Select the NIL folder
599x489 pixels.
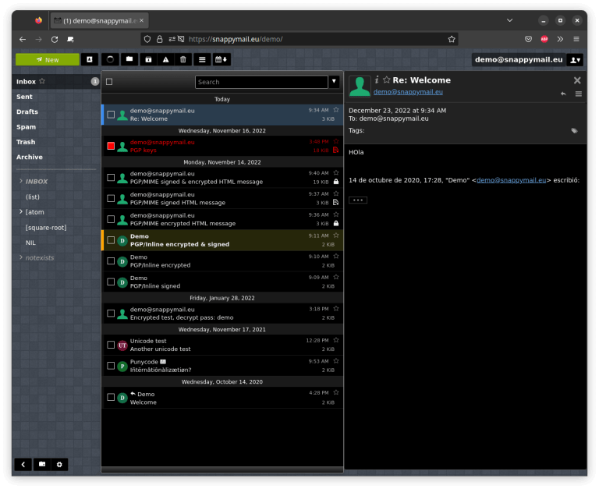tap(30, 243)
